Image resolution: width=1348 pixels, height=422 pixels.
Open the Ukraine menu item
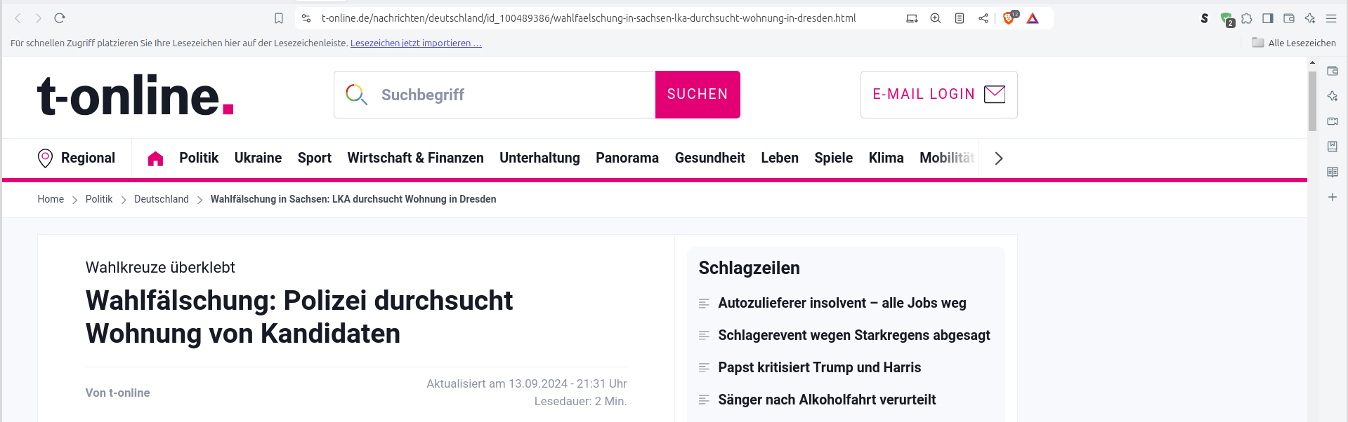(258, 158)
